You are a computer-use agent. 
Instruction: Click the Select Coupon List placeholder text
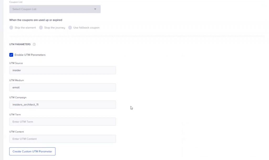tap(24, 9)
